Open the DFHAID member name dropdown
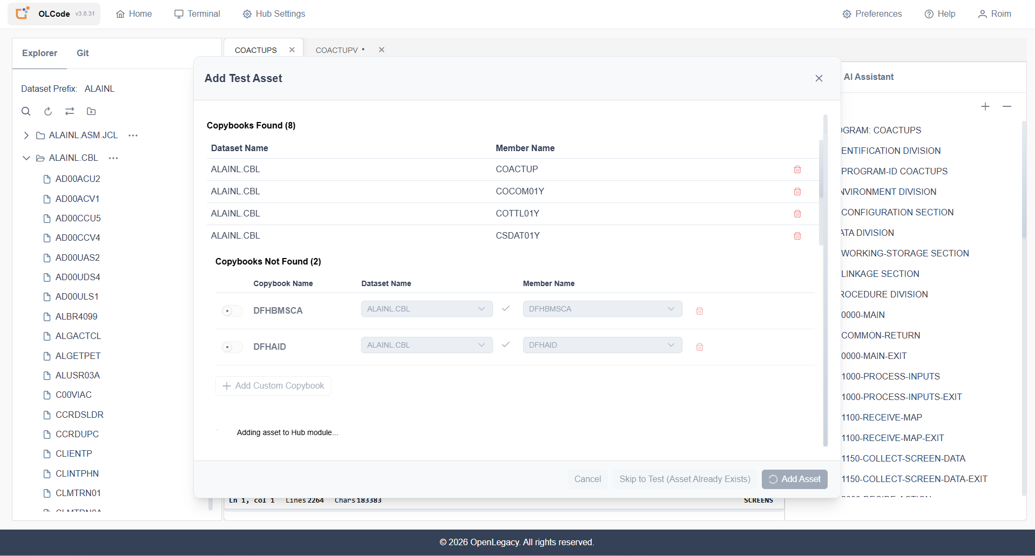 pos(603,345)
